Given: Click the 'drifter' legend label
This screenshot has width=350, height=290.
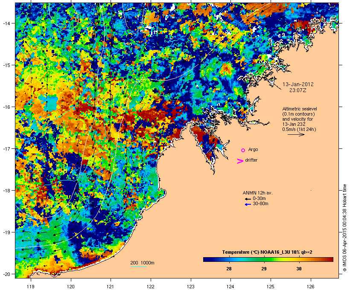Looking at the screenshot, I should (251, 160).
